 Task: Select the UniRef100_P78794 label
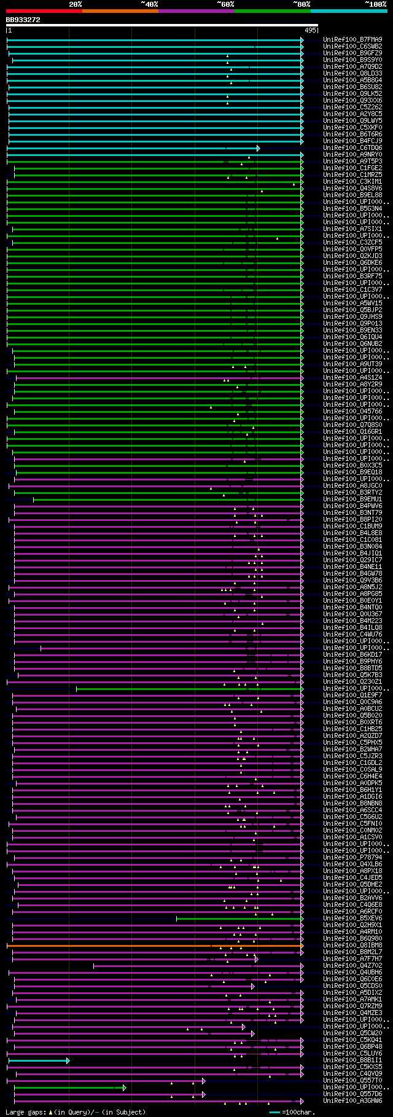[352, 857]
